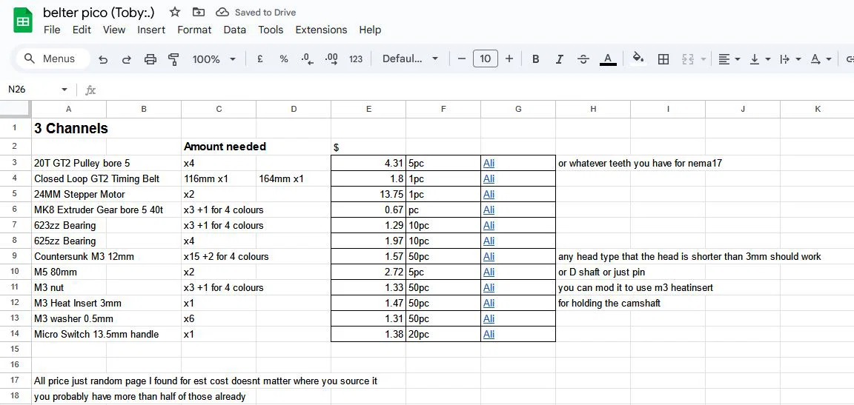Click into the formula bar
Image resolution: width=854 pixels, height=405 pixels.
474,90
